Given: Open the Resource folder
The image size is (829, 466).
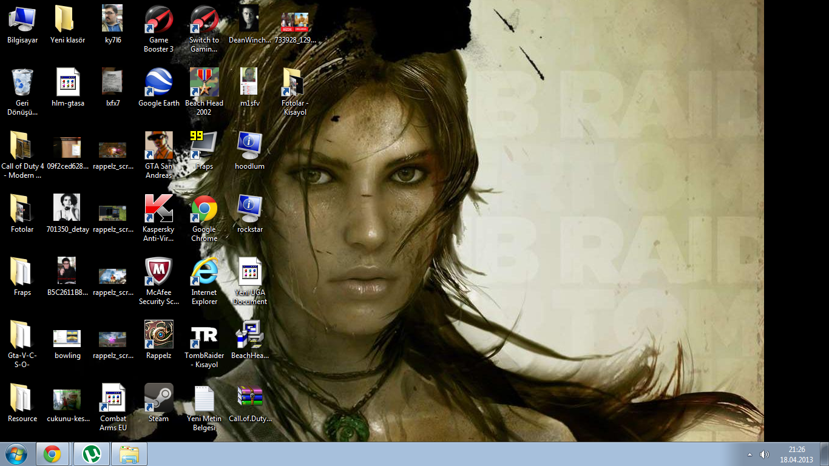Looking at the screenshot, I should (x=22, y=403).
